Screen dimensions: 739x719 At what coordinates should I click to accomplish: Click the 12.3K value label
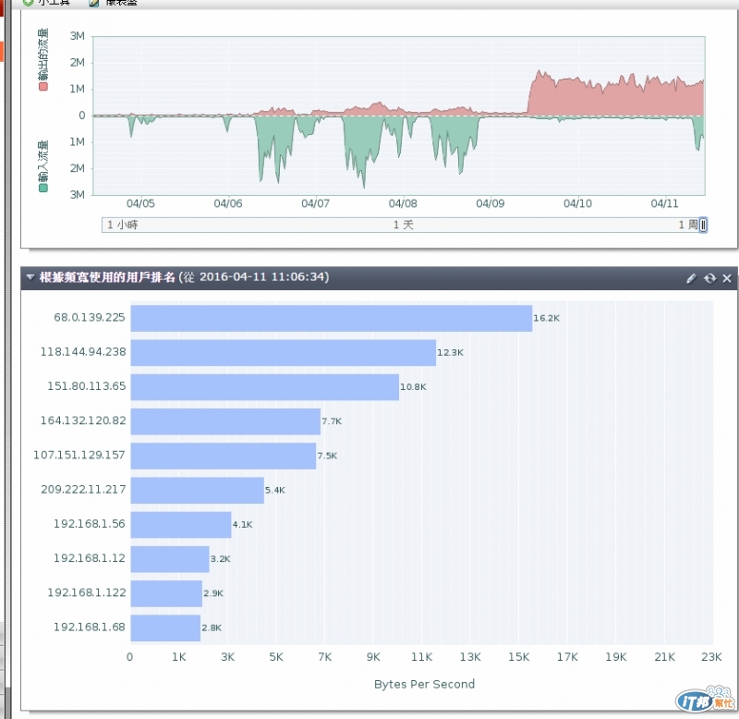pos(450,353)
